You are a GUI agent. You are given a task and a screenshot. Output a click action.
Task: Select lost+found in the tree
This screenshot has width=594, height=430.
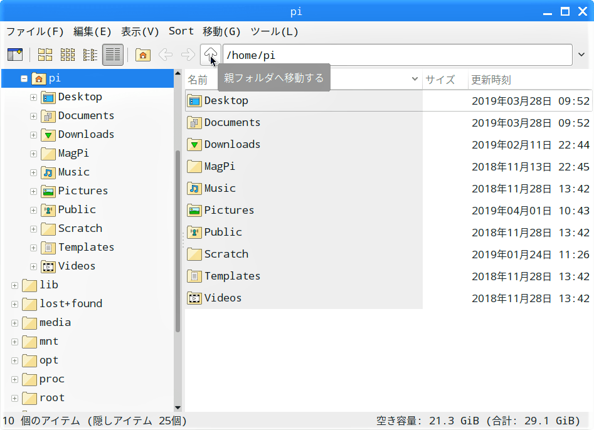tap(71, 304)
